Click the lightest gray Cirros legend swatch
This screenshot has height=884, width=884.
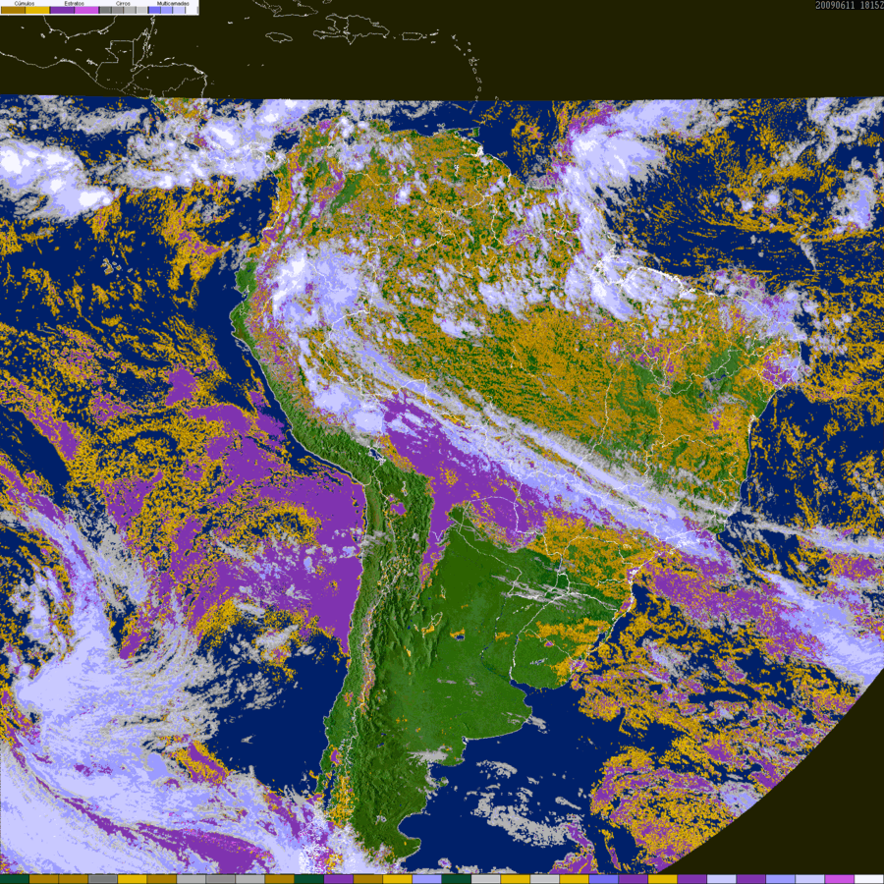point(141,10)
